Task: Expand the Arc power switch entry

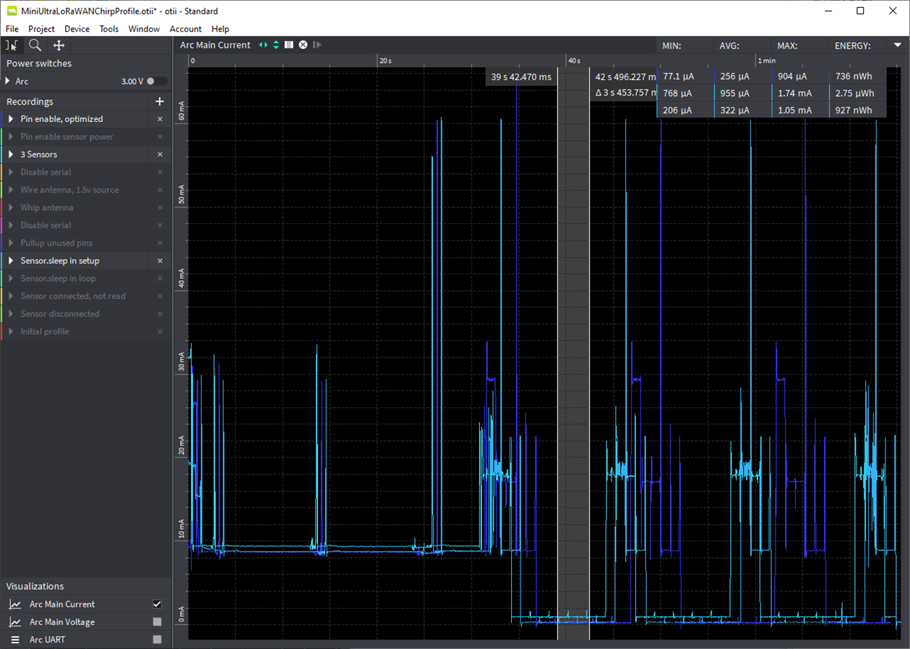Action: pos(8,82)
